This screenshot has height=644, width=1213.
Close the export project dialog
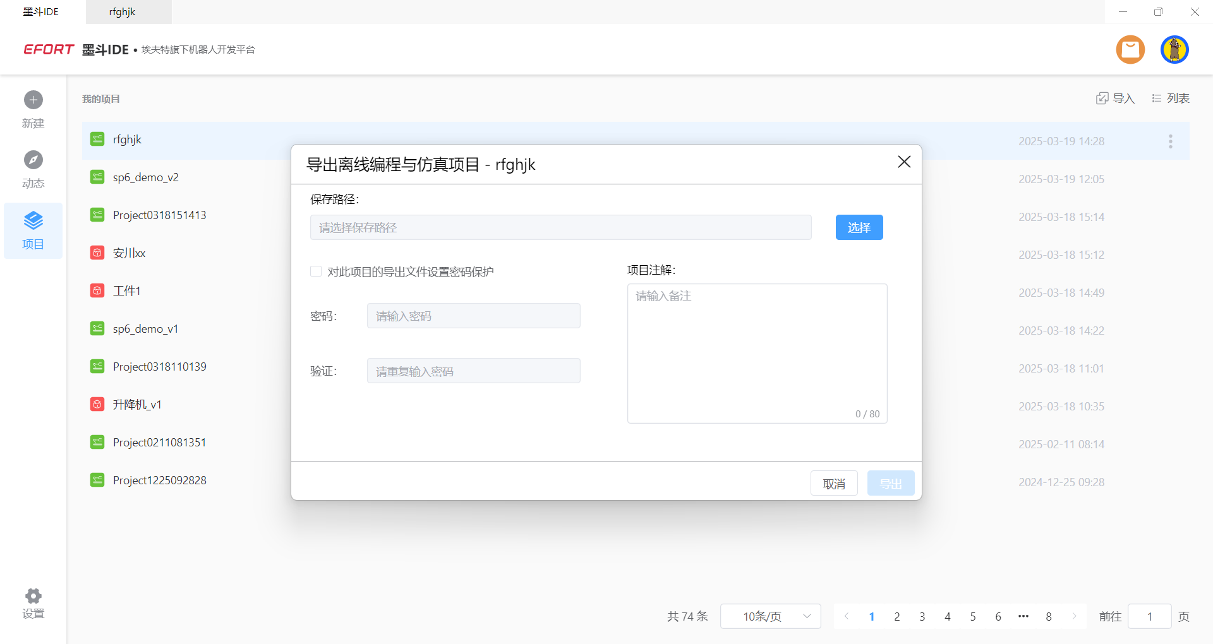[904, 162]
